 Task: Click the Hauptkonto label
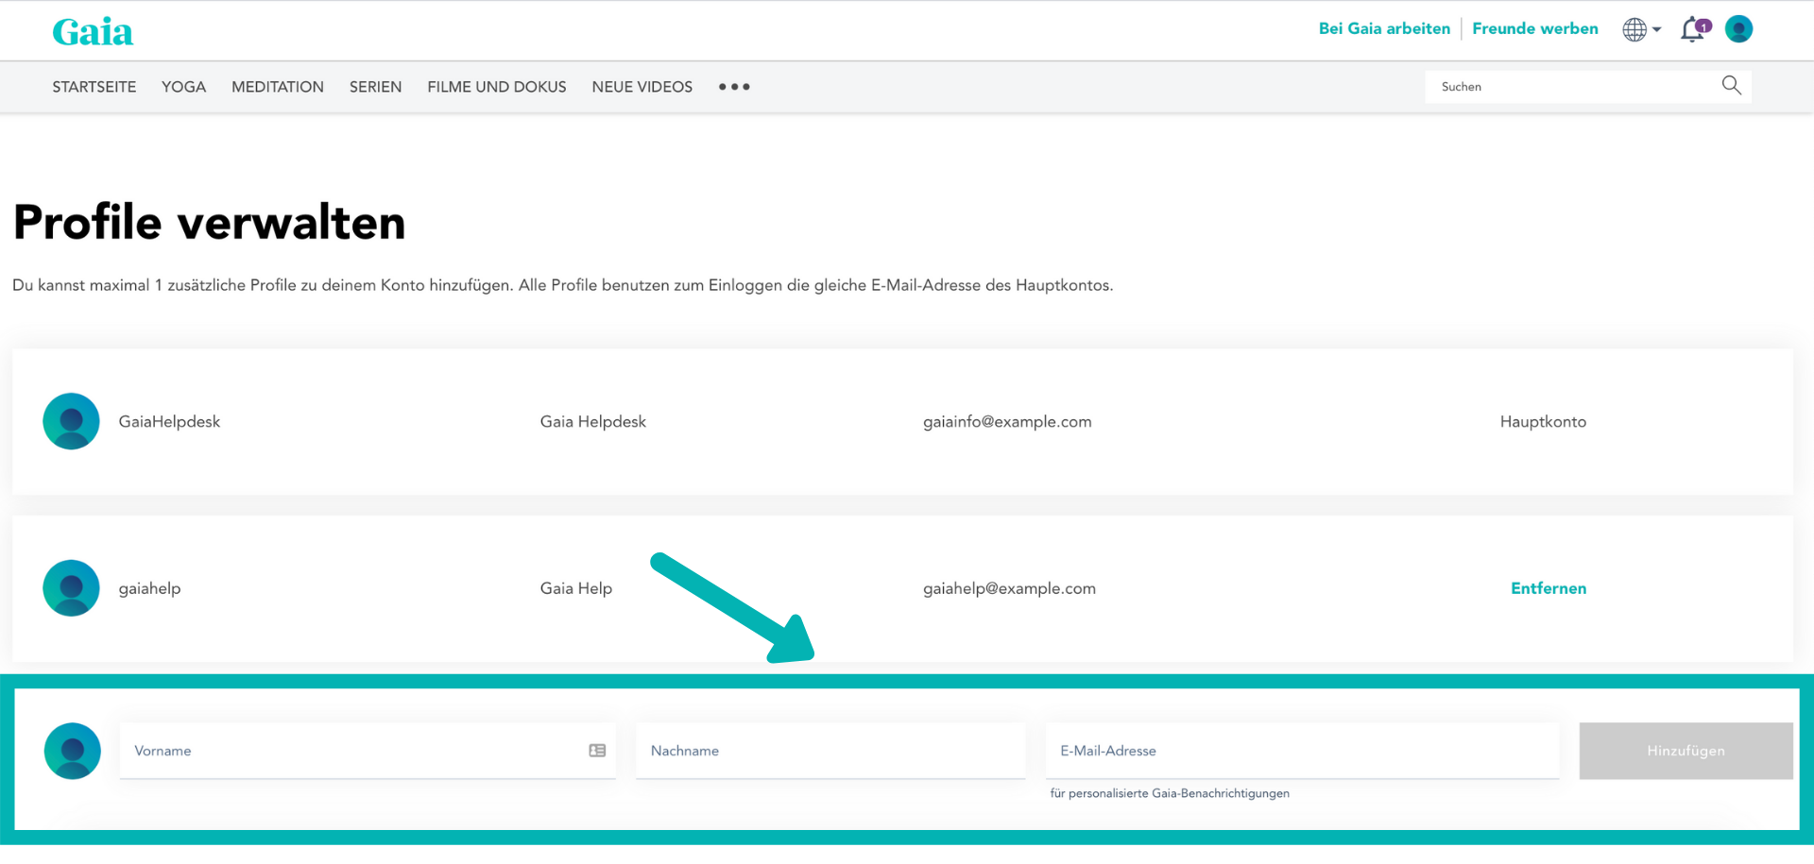point(1543,422)
